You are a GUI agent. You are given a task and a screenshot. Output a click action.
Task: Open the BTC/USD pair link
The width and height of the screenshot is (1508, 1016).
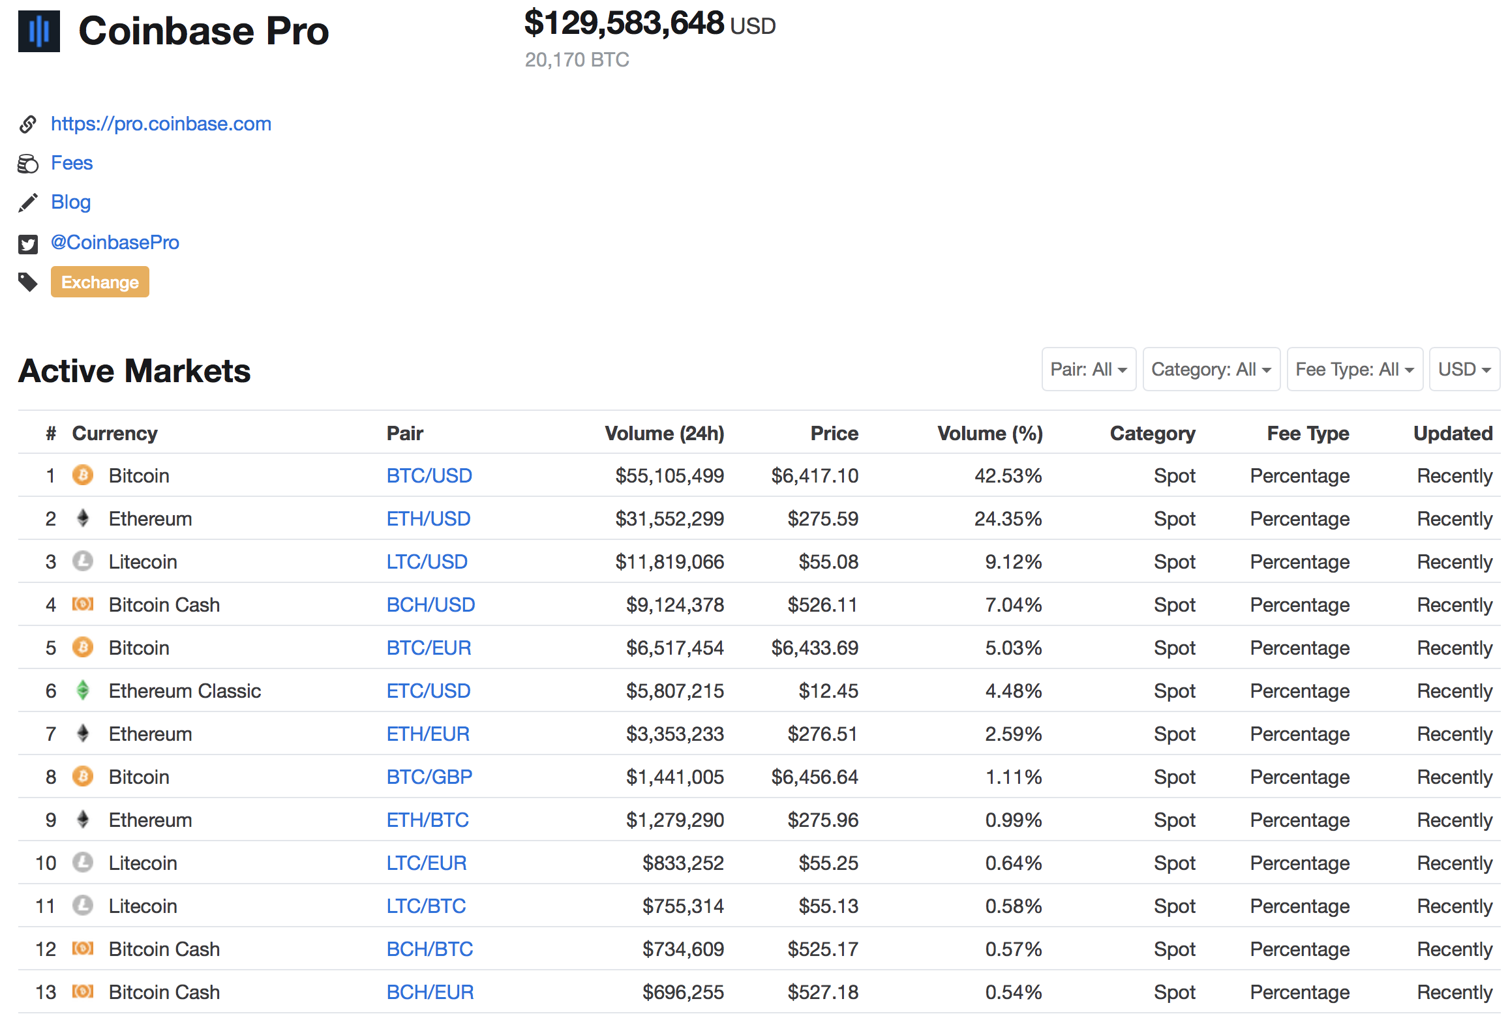pyautogui.click(x=429, y=475)
